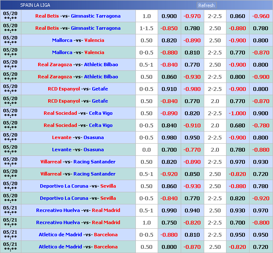Select Gimnastic Tarragona in the 1-1.5 handicap row

96,28
